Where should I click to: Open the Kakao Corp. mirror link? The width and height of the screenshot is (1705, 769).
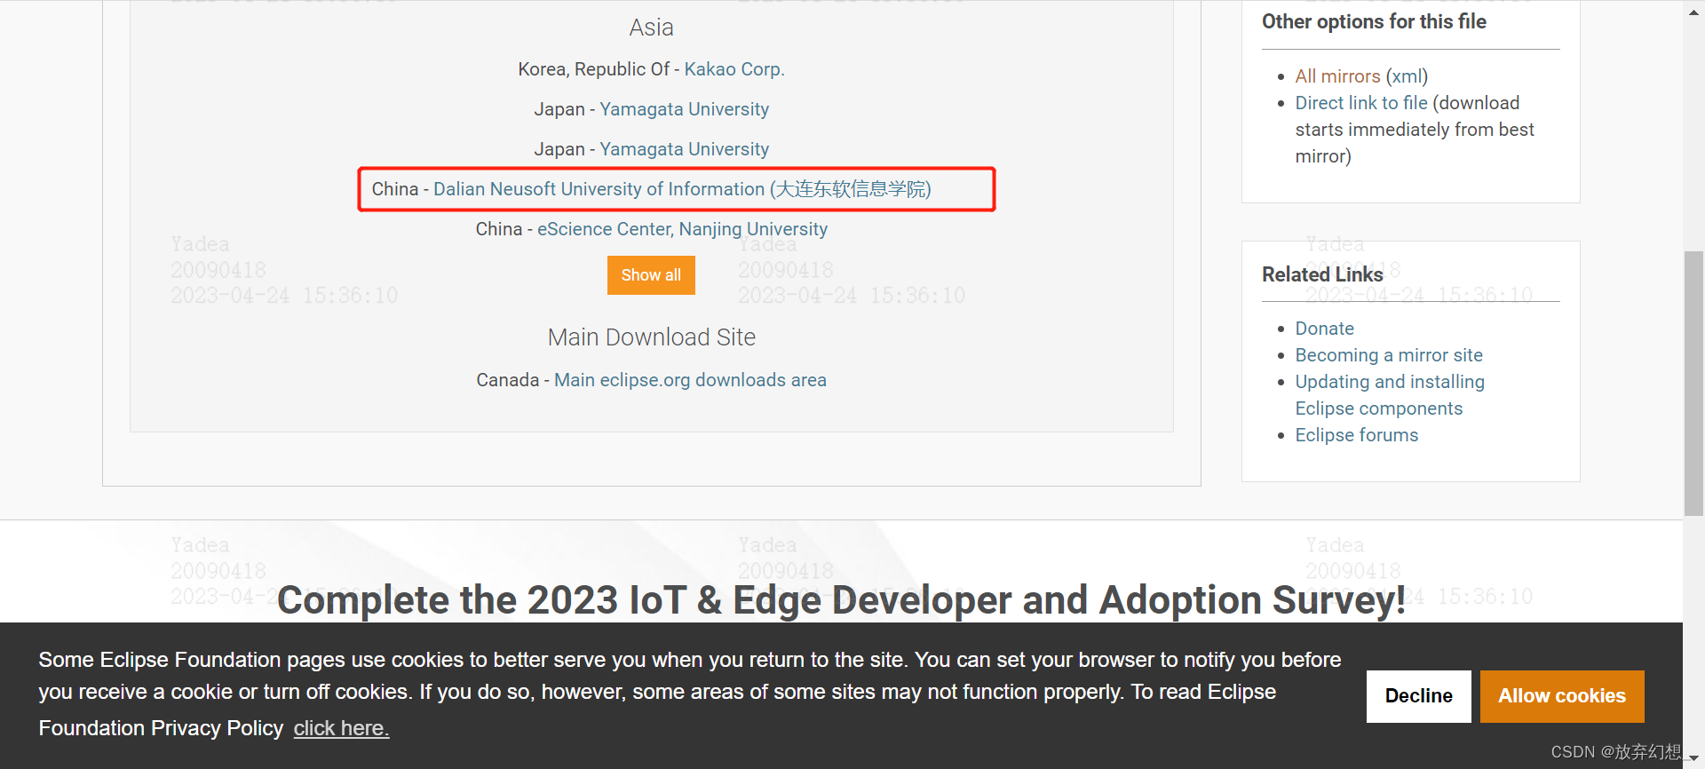tap(734, 69)
